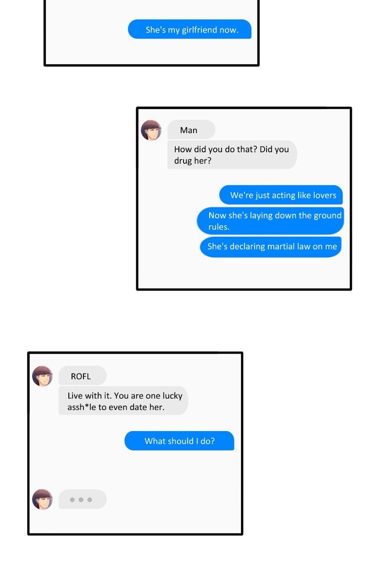Select the "laying down the ground rules" message
367x571 pixels.
270,221
